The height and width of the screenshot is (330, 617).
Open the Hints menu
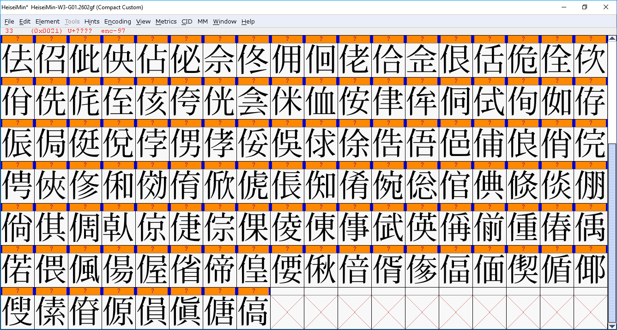[91, 21]
